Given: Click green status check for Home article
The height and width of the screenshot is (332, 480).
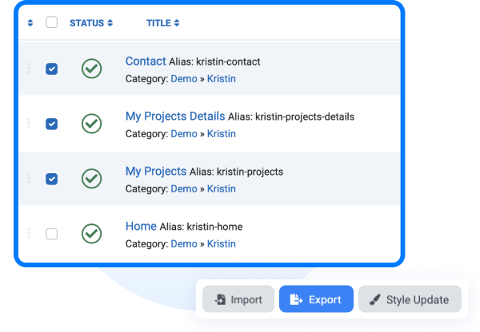Looking at the screenshot, I should pyautogui.click(x=91, y=234).
